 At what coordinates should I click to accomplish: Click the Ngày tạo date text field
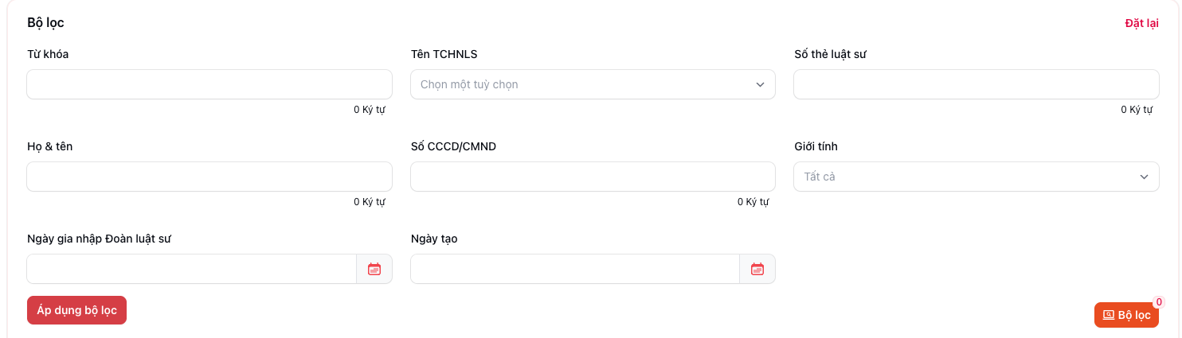click(x=574, y=269)
